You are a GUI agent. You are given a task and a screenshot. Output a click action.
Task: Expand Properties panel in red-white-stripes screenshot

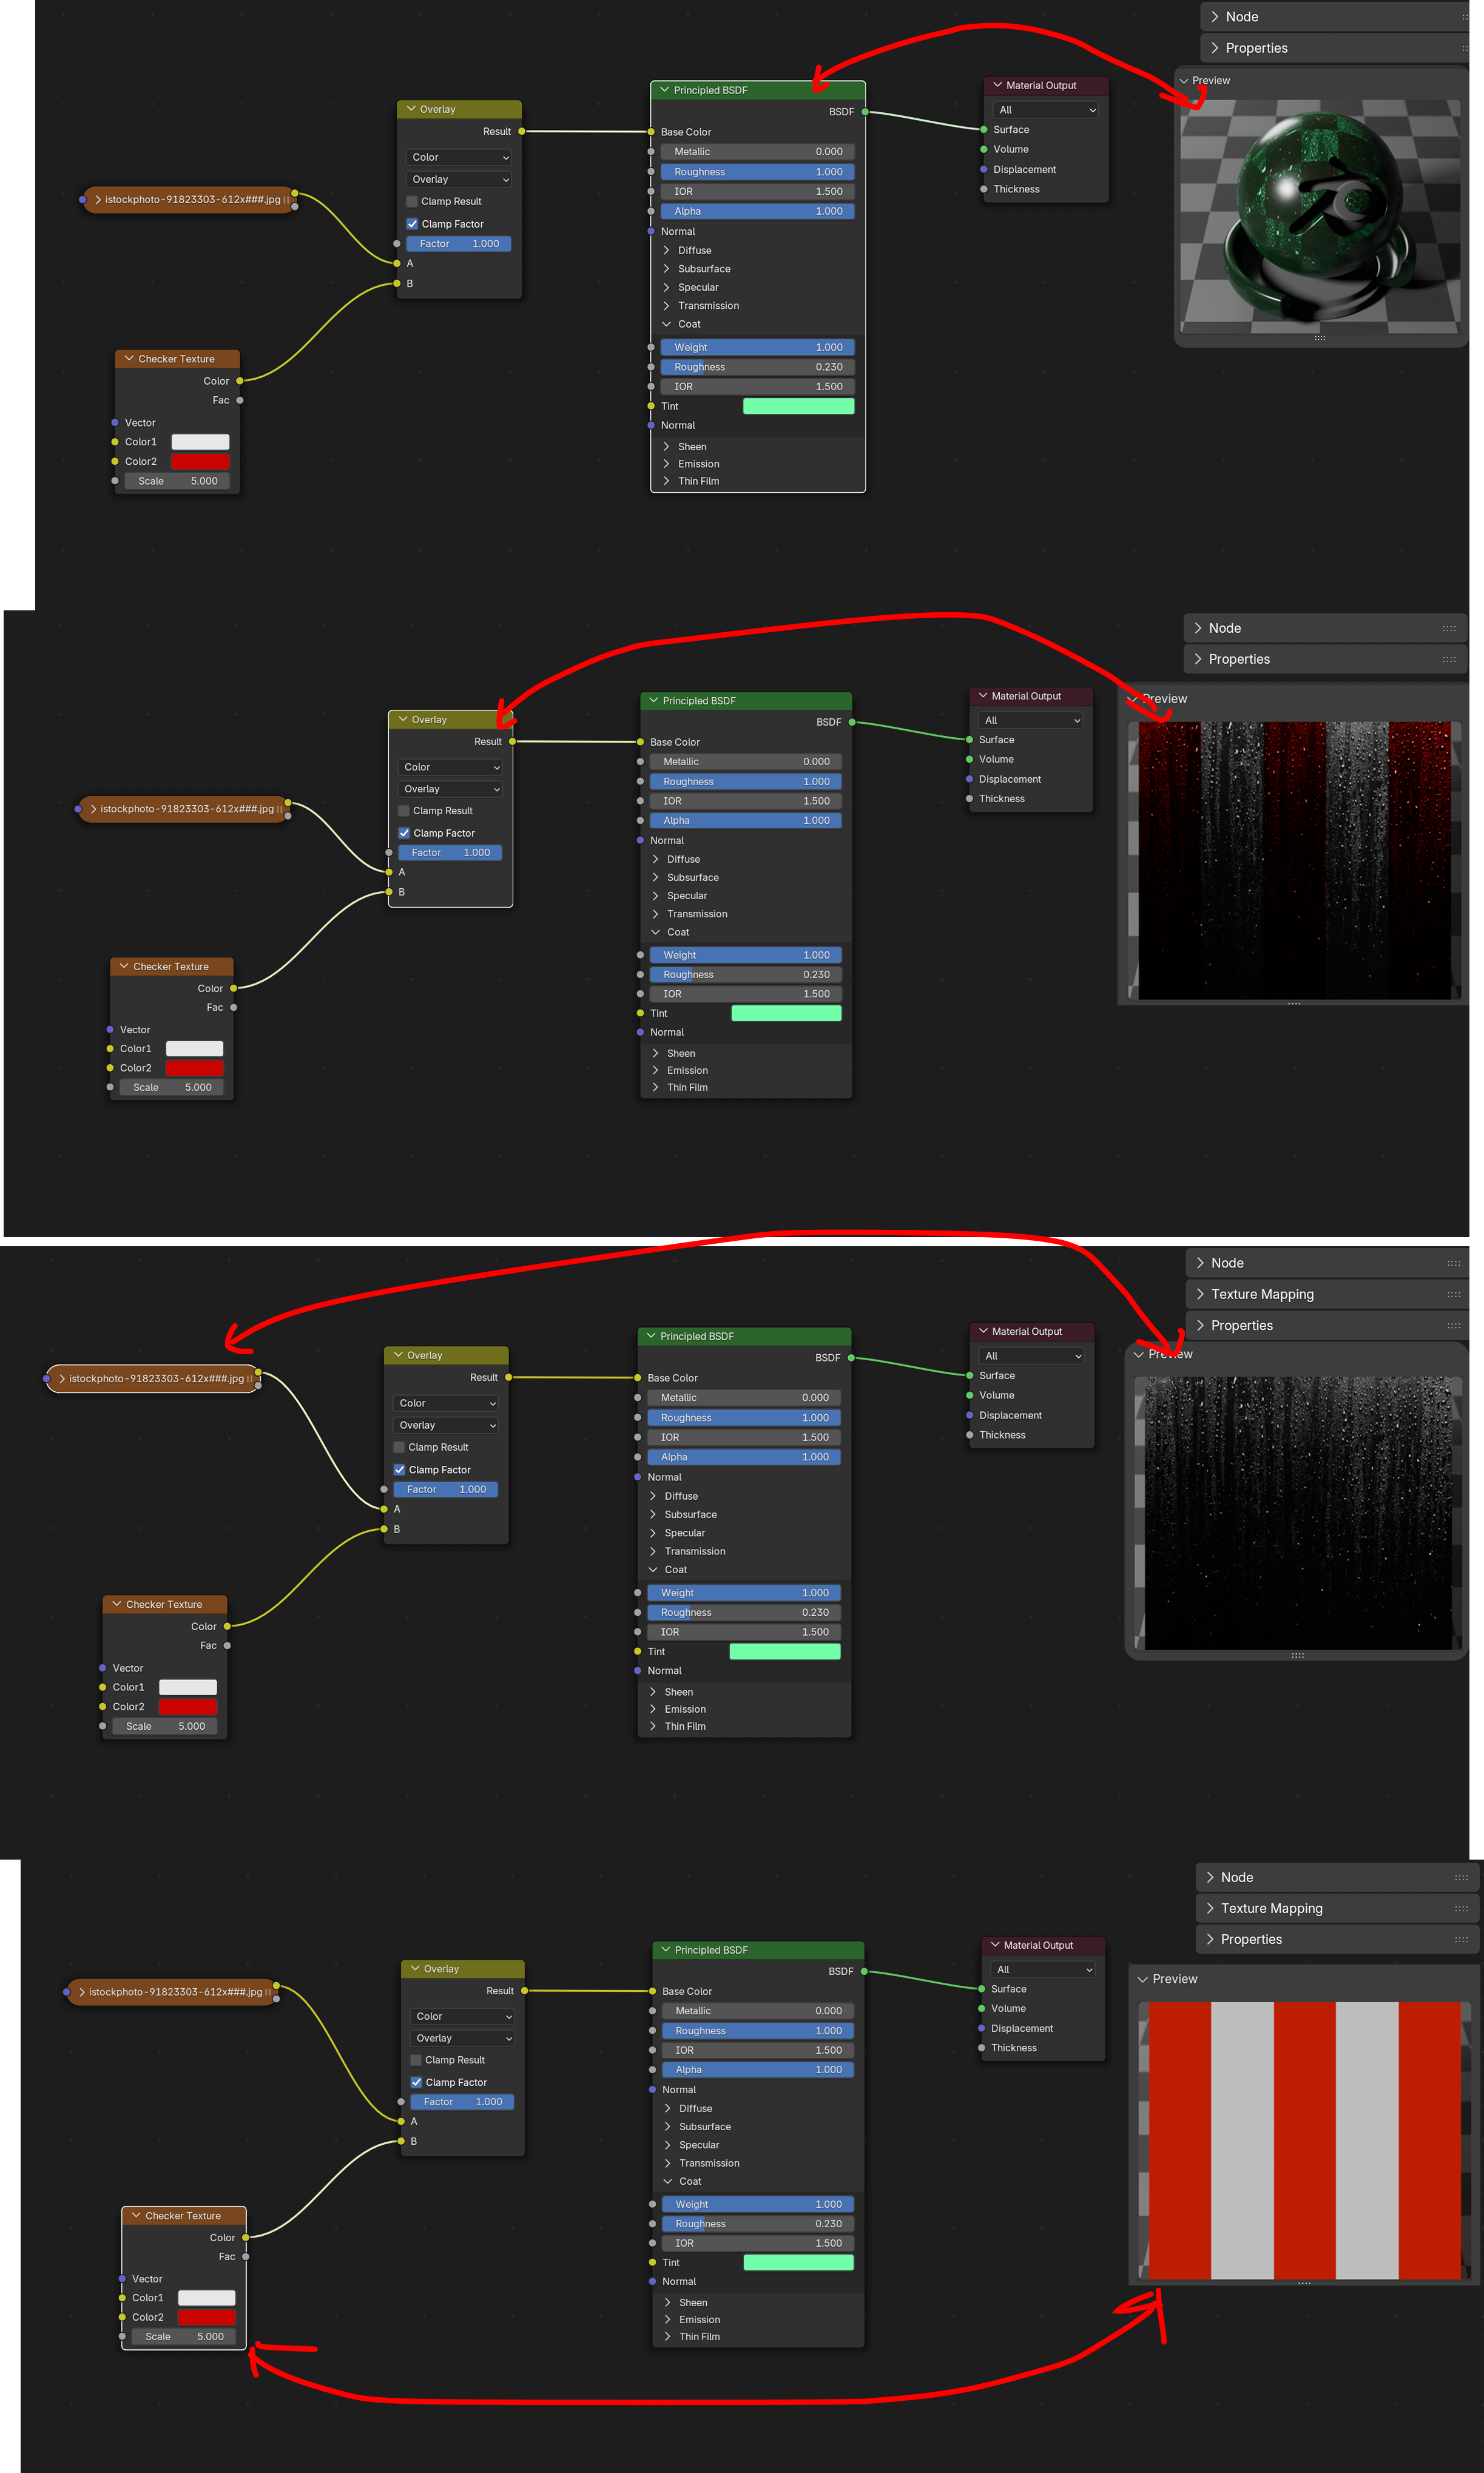(1210, 1939)
